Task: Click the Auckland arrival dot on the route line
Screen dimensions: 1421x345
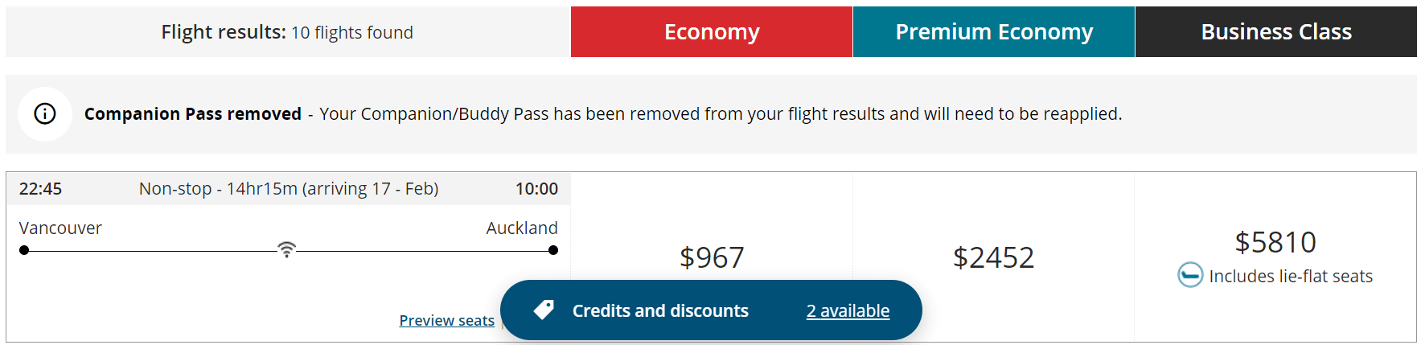Action: 553,250
